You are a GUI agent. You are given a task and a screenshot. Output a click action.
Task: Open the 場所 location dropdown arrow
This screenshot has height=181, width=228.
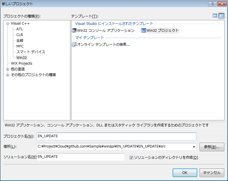194,147
